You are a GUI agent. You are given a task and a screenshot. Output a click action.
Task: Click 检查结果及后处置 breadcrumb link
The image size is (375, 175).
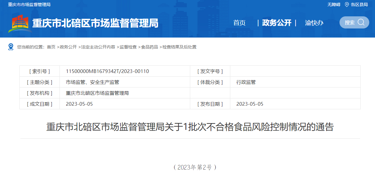pos(179,47)
